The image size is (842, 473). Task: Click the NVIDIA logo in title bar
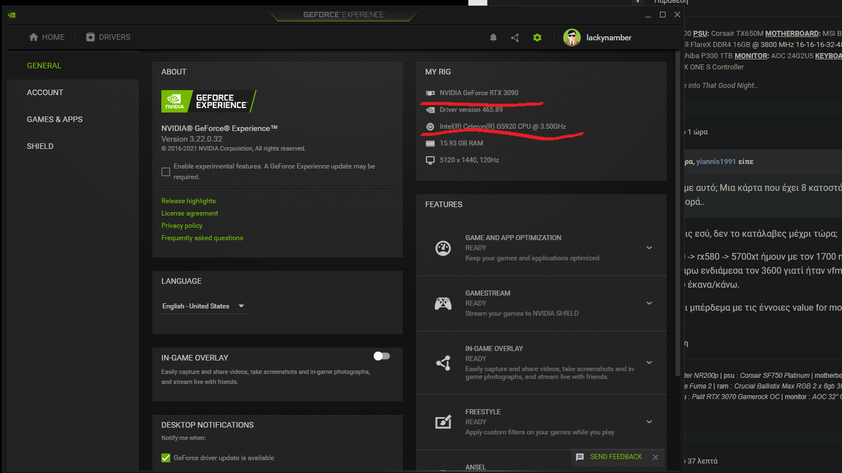tap(12, 15)
